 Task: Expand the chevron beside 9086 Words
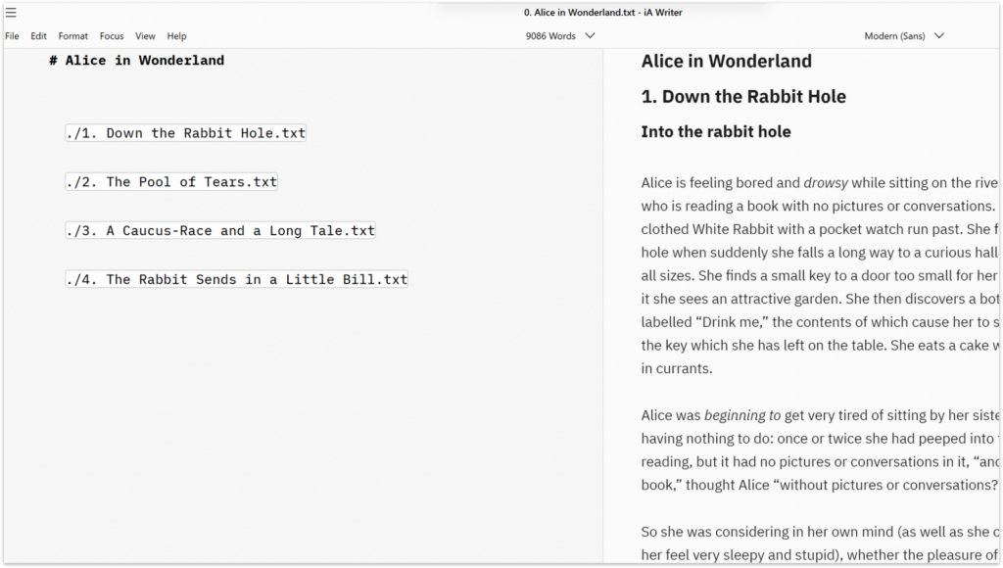pos(589,35)
